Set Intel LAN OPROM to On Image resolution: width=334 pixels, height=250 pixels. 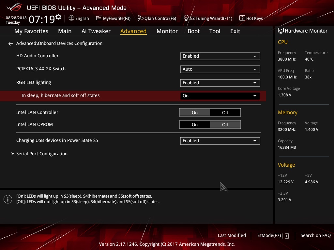tap(195, 125)
